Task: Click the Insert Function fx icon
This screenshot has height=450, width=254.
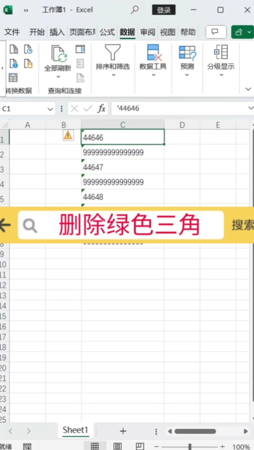Action: pyautogui.click(x=102, y=108)
